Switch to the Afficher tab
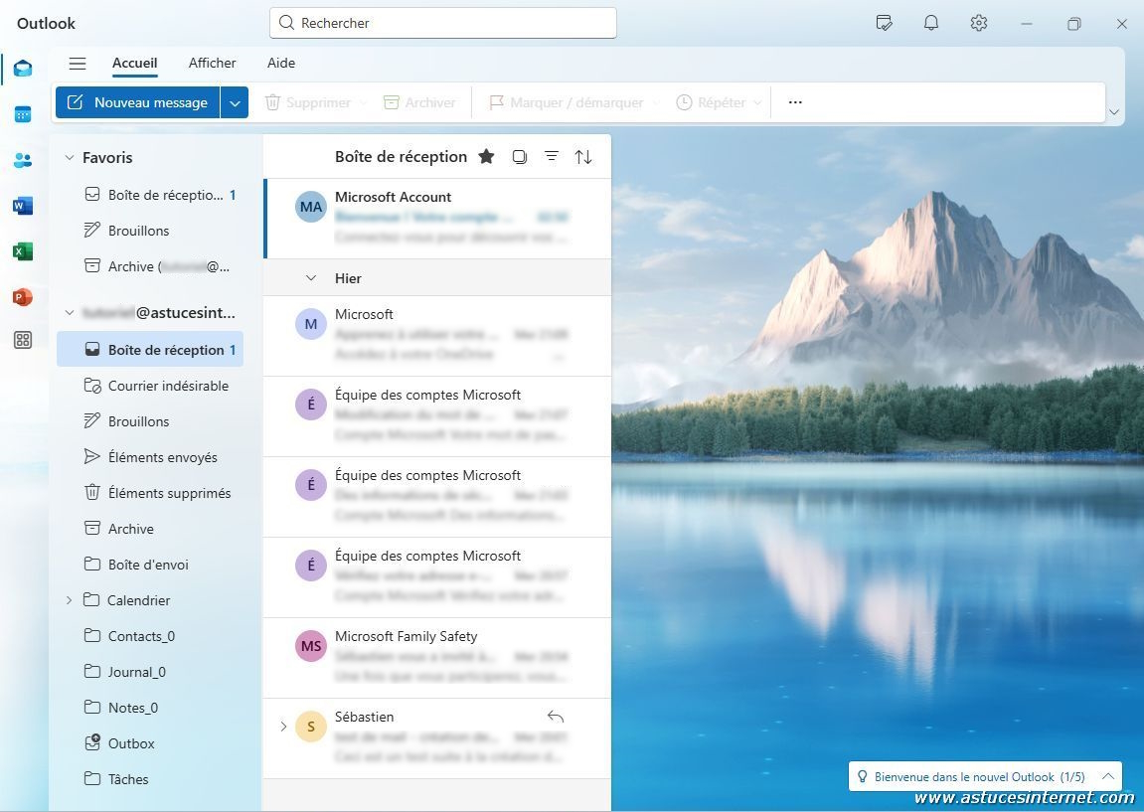 [x=213, y=64]
